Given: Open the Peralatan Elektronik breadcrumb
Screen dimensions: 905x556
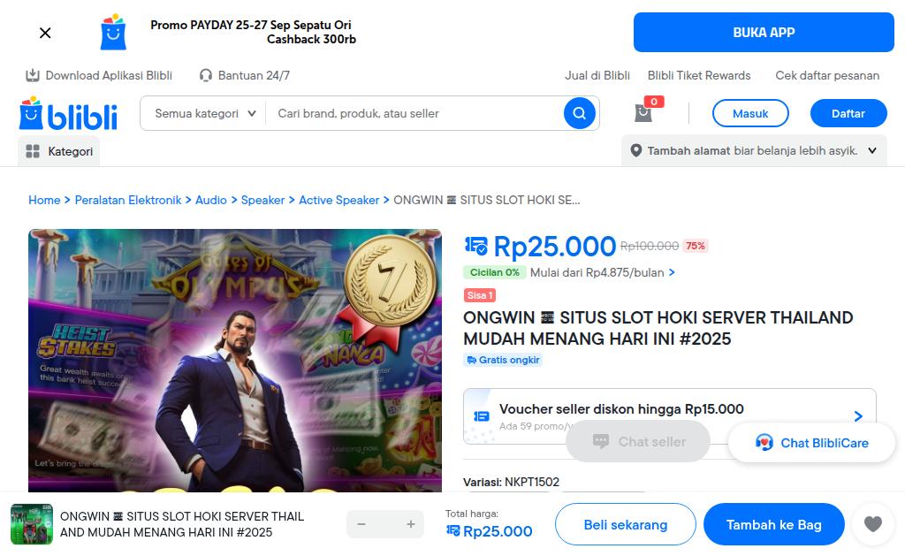Looking at the screenshot, I should click(x=127, y=200).
